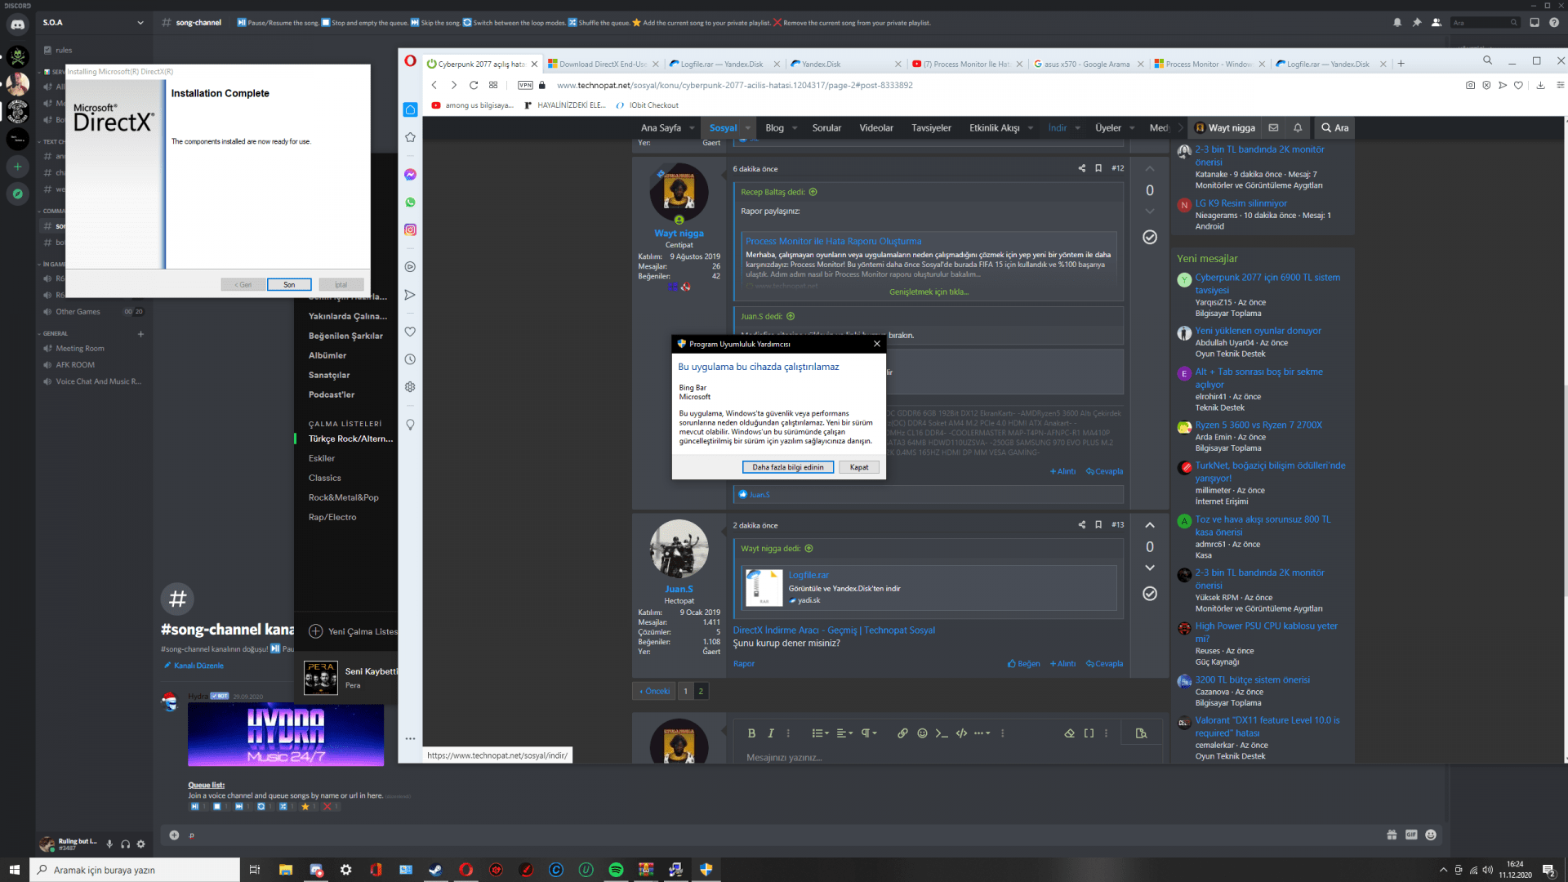The image size is (1568, 882).
Task: Mute the Discord microphone
Action: click(109, 844)
